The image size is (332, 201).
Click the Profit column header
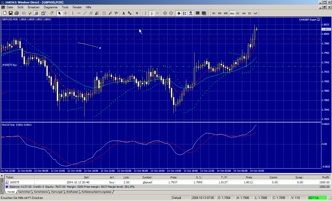click(317, 177)
